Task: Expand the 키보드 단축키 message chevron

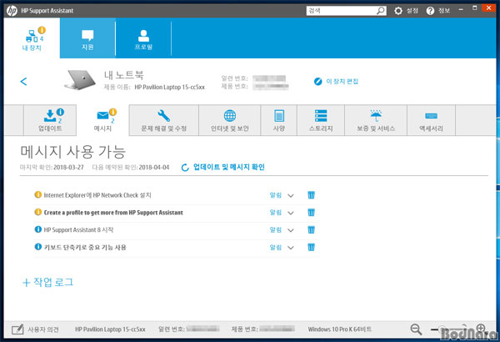Action: pos(291,248)
